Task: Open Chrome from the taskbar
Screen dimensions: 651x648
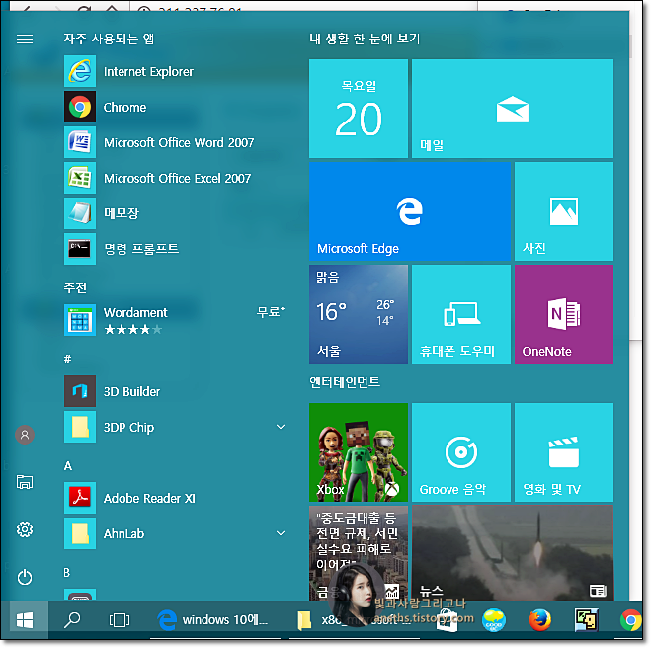Action: pyautogui.click(x=630, y=620)
